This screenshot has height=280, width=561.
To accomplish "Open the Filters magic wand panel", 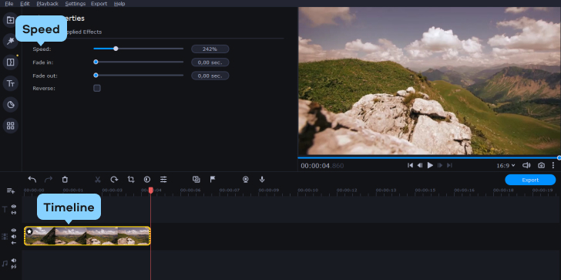I will click(10, 41).
